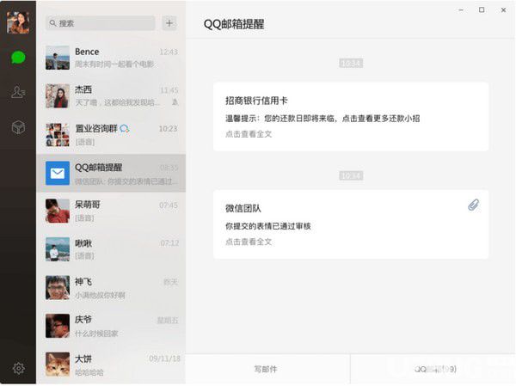This screenshot has width=516, height=386.
Task: Click 啾啾's avatar thumbnail
Action: (58, 249)
